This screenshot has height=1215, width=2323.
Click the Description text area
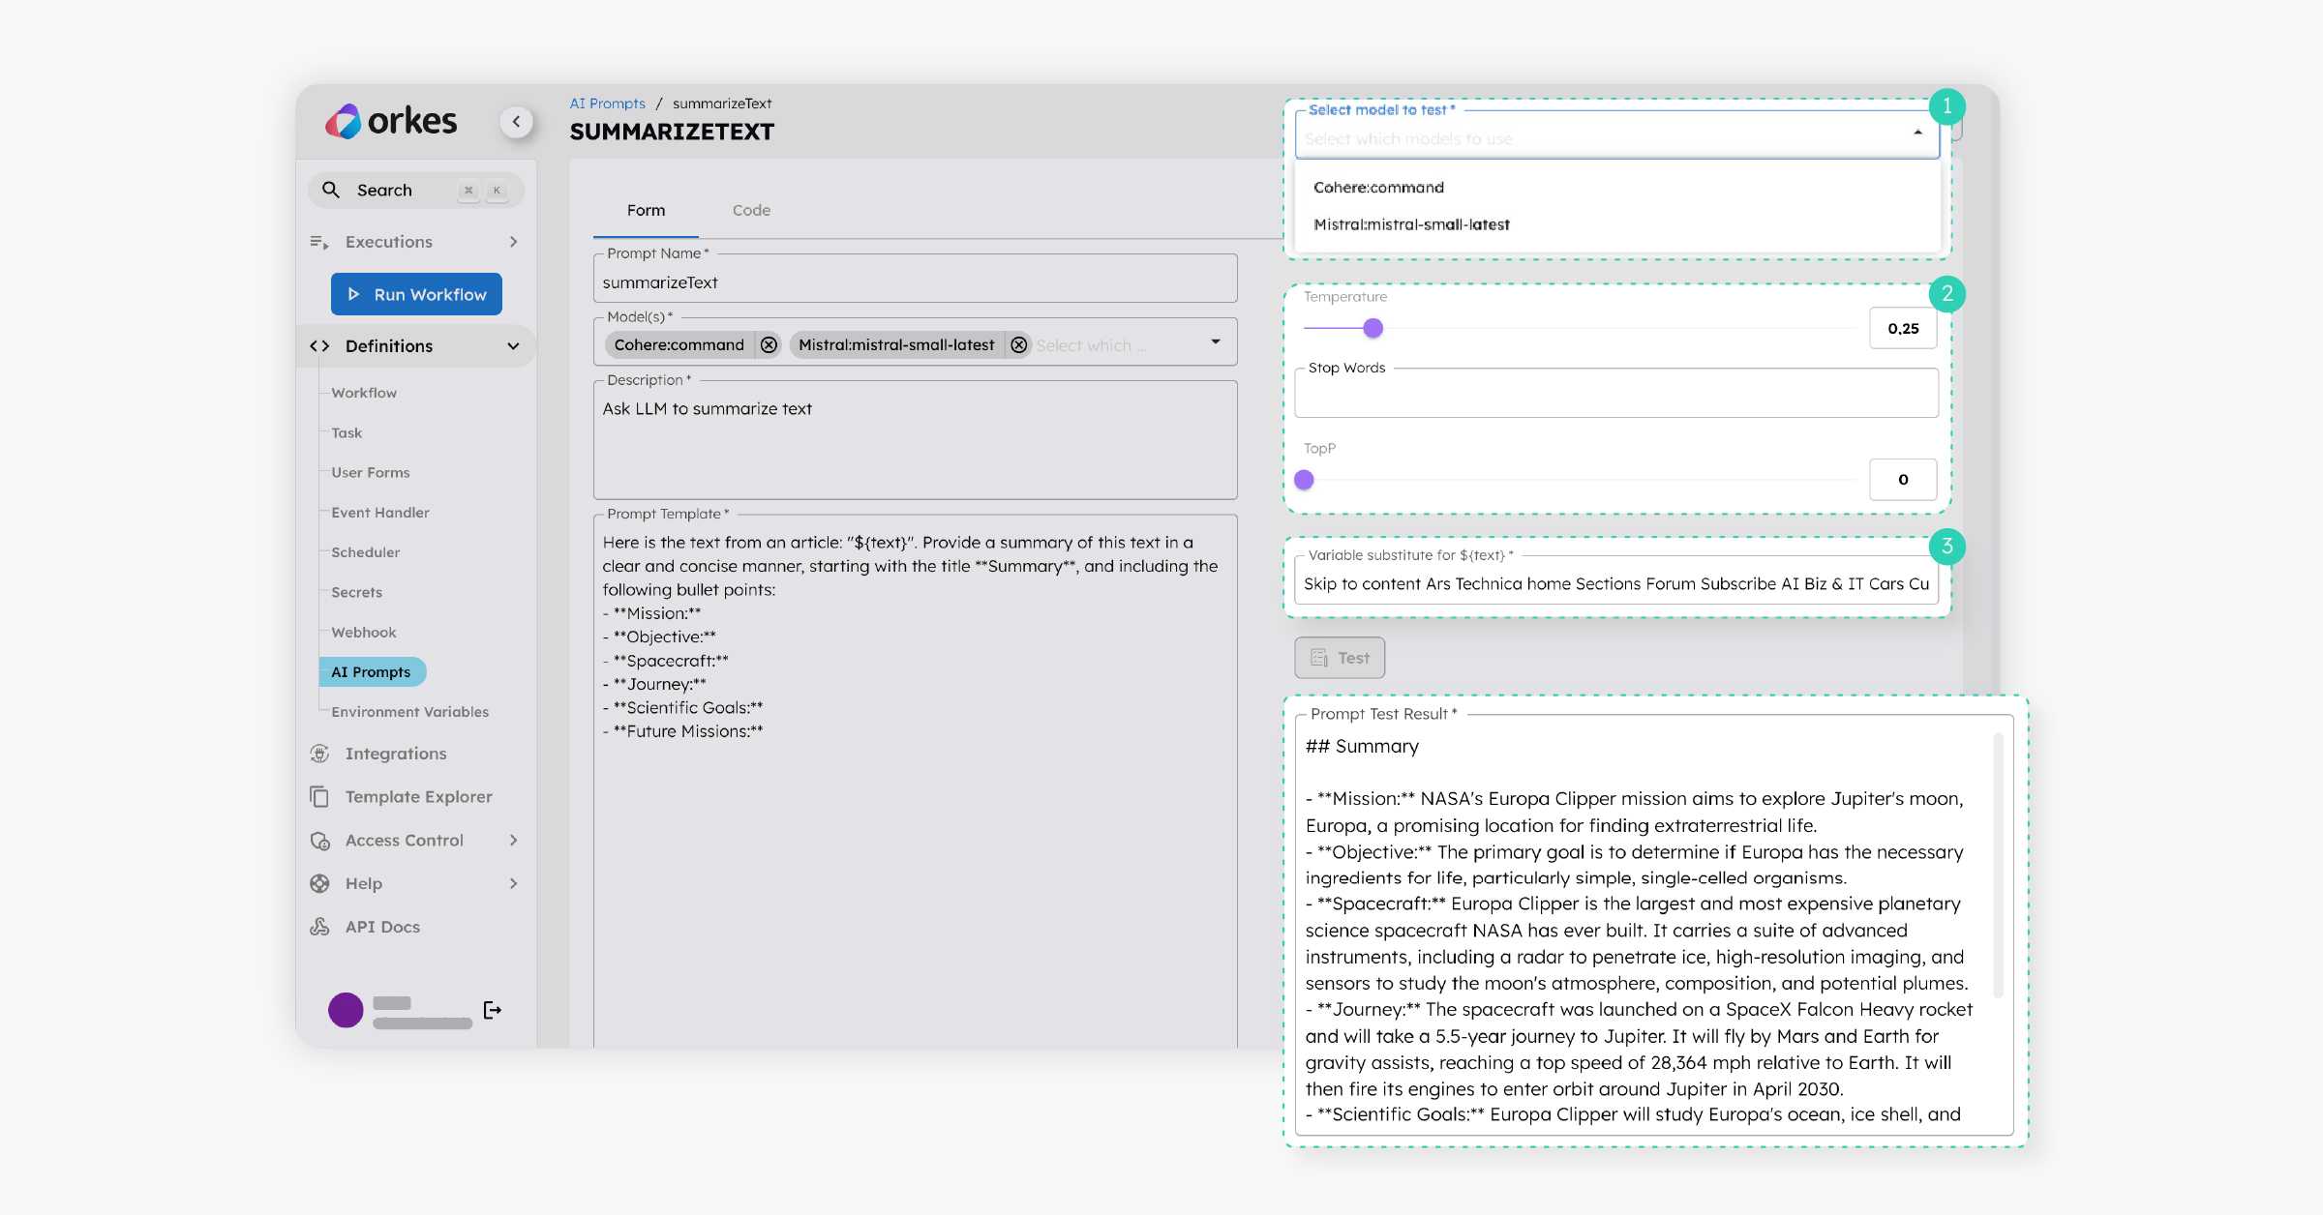915,440
